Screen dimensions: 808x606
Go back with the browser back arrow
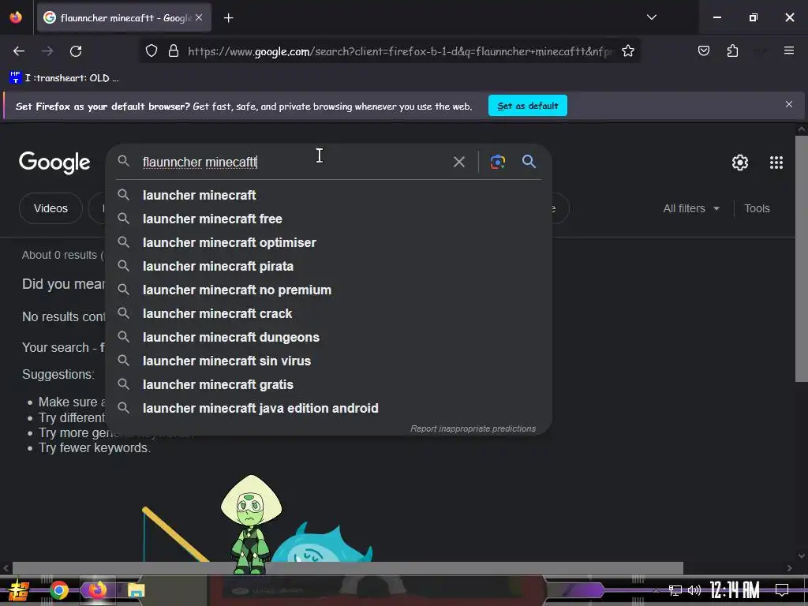(x=19, y=51)
